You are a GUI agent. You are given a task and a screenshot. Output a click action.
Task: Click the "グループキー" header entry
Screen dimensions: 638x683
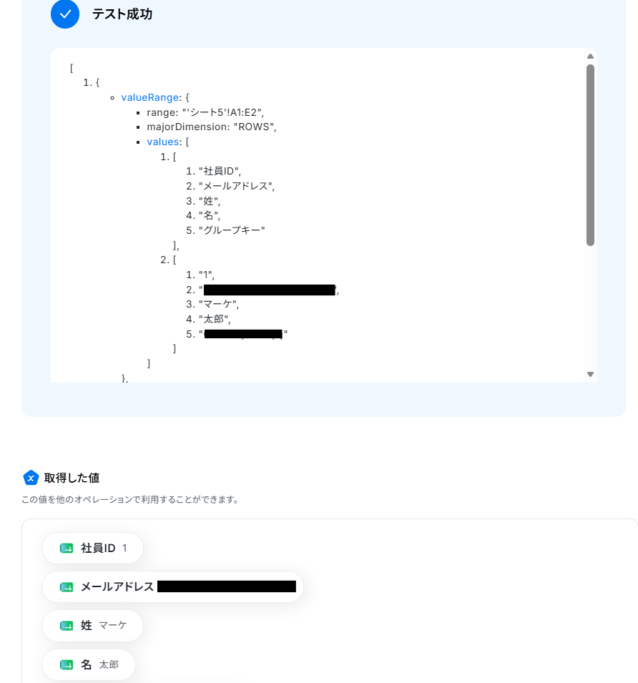click(232, 230)
